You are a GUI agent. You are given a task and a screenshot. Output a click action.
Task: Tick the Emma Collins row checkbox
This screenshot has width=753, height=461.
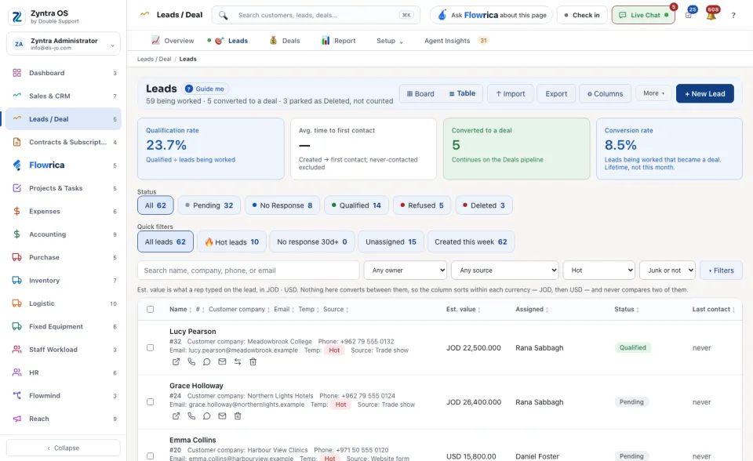pyautogui.click(x=151, y=456)
